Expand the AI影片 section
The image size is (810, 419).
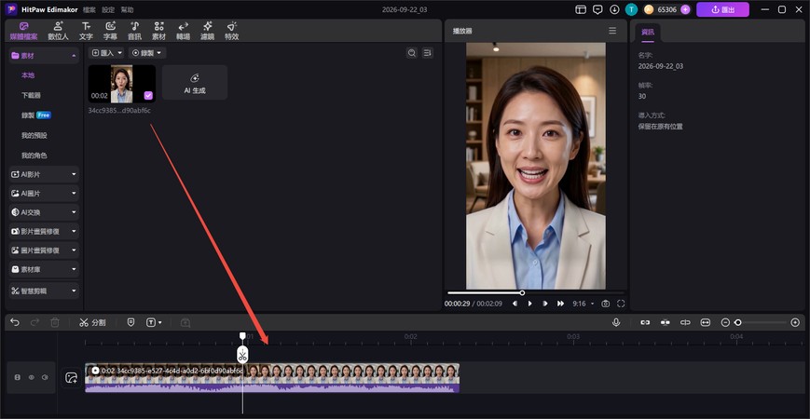[x=44, y=174]
